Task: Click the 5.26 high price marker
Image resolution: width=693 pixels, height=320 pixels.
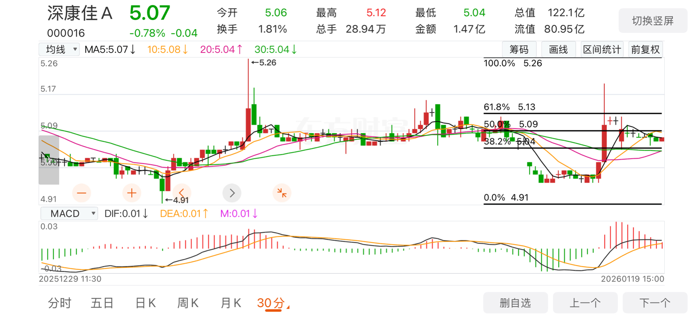Action: (264, 62)
